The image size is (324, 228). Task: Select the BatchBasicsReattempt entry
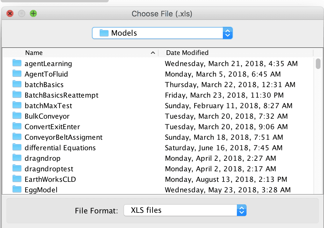pyautogui.click(x=61, y=95)
